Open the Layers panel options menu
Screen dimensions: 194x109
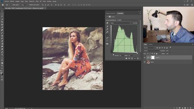point(193,45)
